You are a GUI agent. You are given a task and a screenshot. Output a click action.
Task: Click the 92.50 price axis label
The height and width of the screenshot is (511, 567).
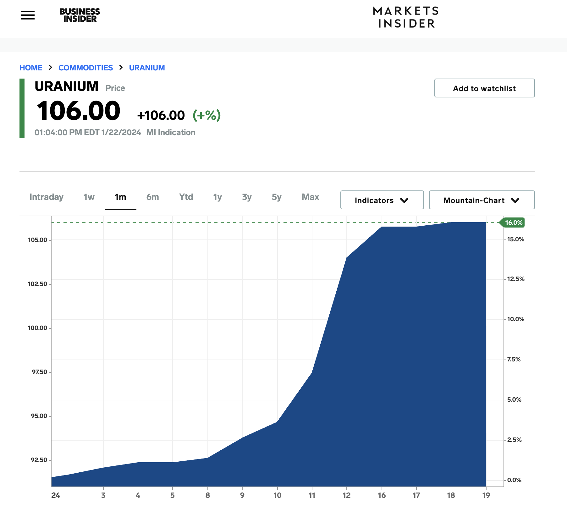click(39, 460)
